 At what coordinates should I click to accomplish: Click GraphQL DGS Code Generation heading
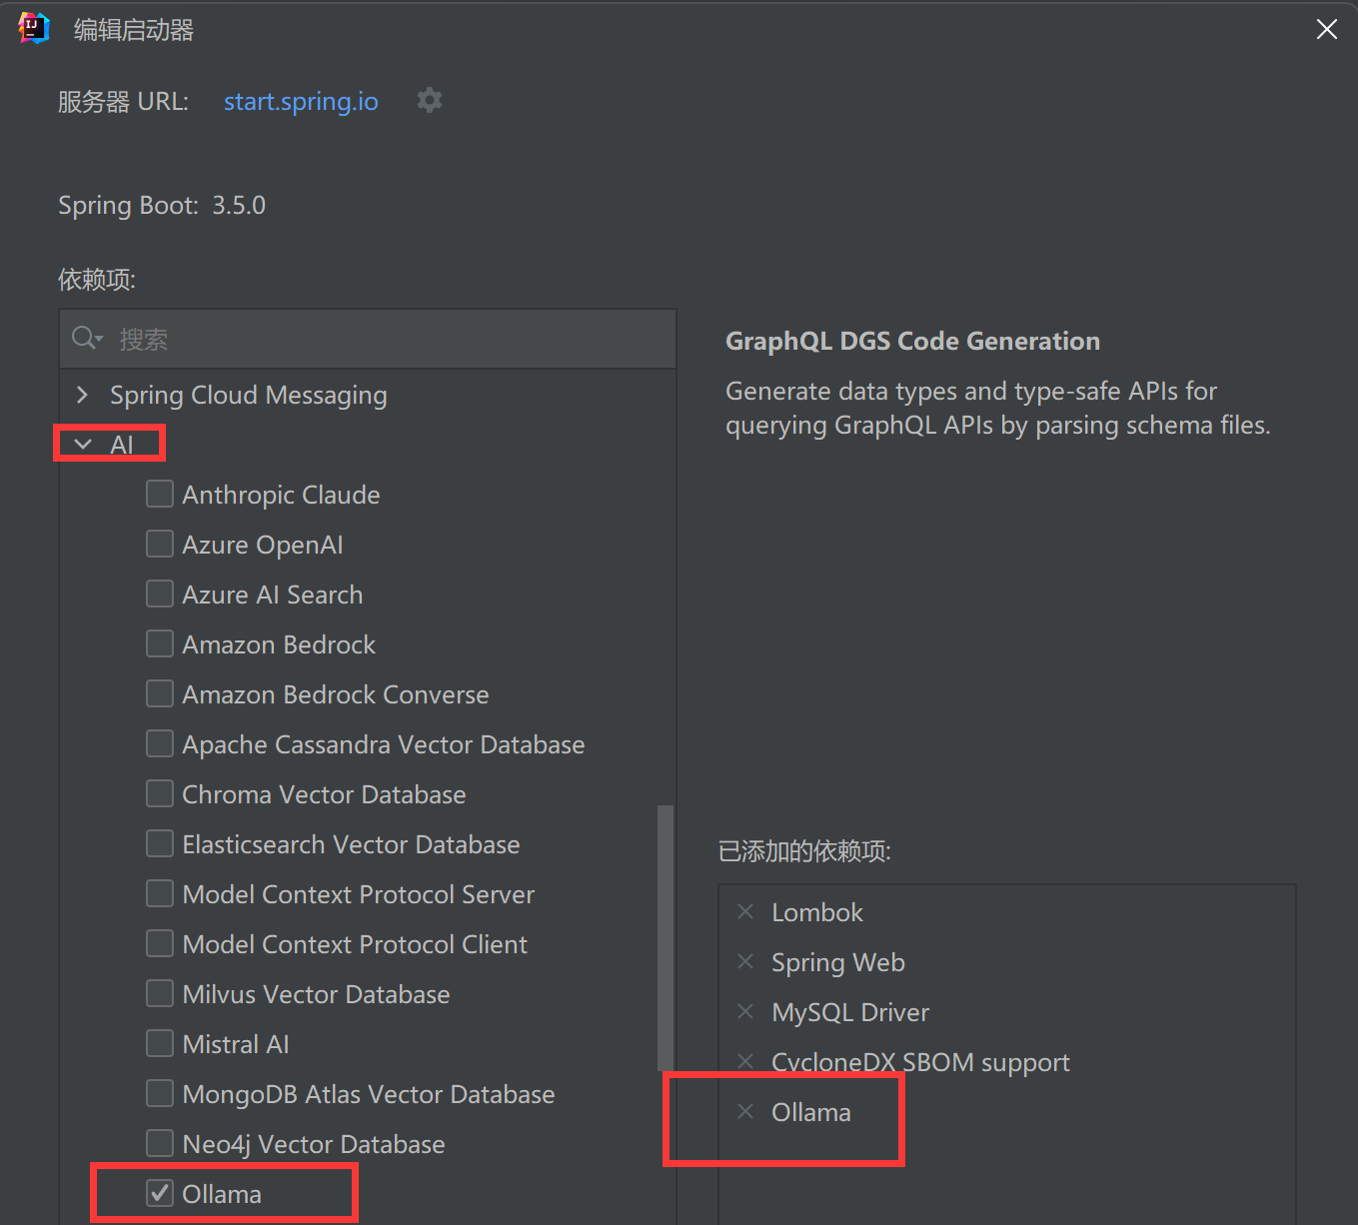912,341
